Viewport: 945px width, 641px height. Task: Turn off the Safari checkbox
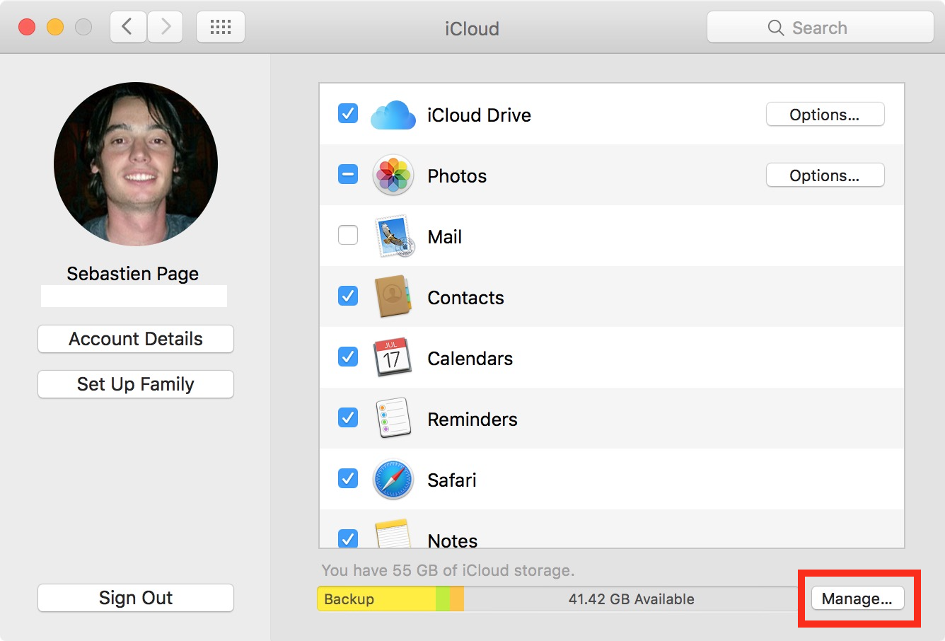[x=348, y=478]
